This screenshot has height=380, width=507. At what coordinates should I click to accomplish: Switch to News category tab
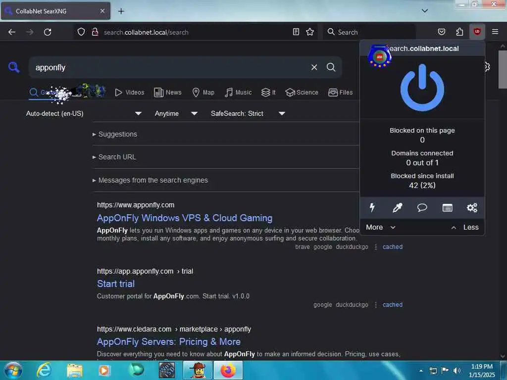[168, 93]
